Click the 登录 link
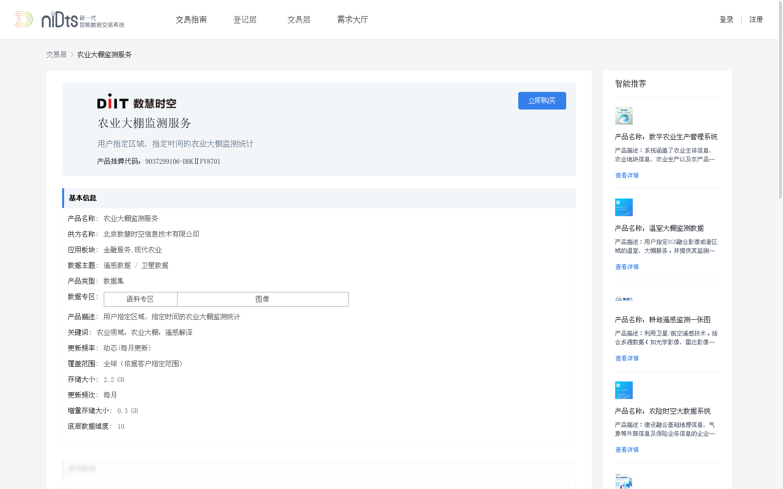The height and width of the screenshot is (489, 783). click(726, 20)
